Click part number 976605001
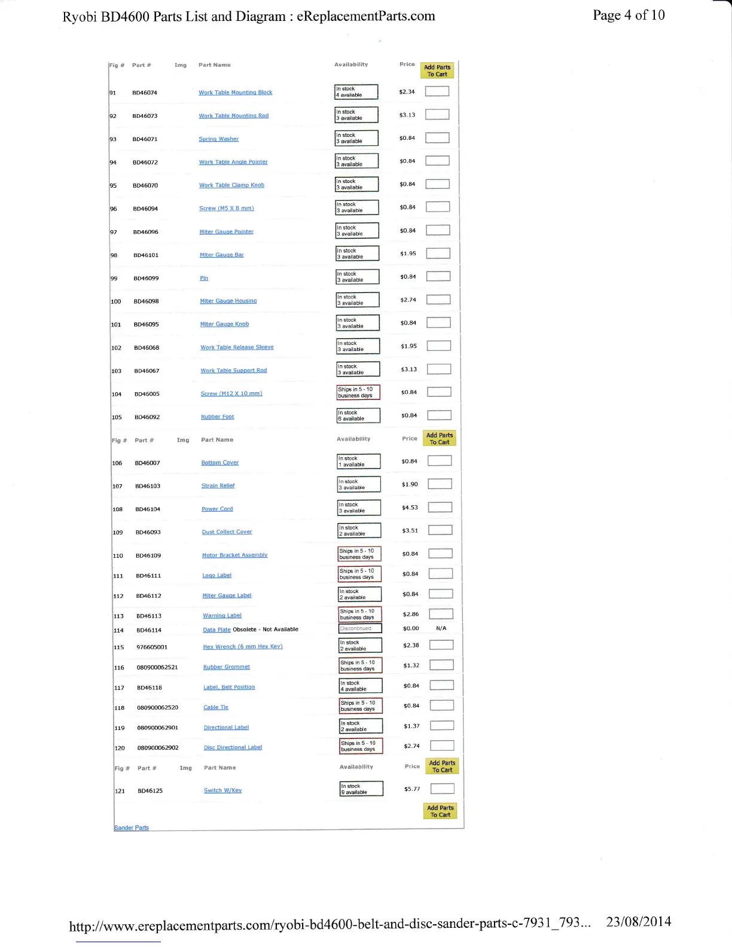Viewport: 732px width, 947px height. tap(152, 647)
